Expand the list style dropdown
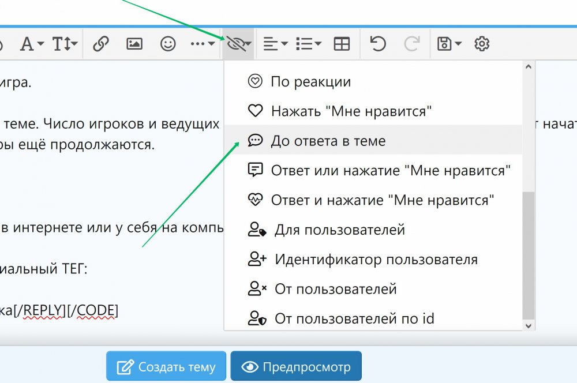The image size is (577, 383). click(x=308, y=44)
